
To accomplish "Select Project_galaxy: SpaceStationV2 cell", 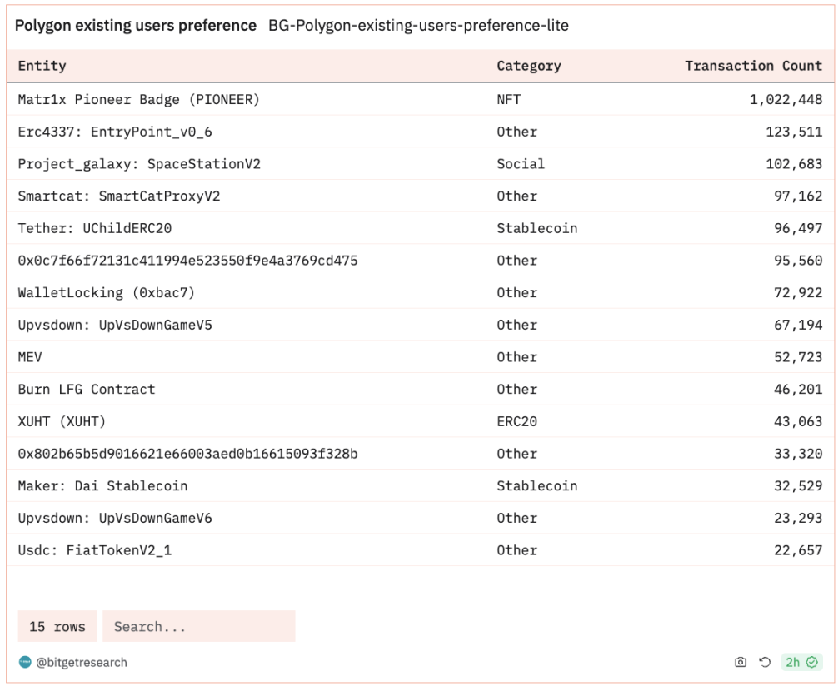I will [139, 163].
